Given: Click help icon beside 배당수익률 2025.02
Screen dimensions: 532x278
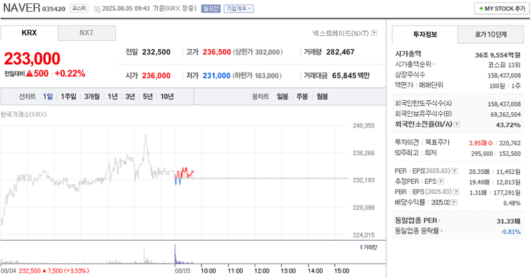Looking at the screenshot, I should [x=454, y=202].
